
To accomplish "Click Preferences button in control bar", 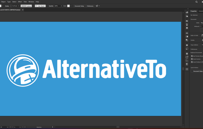I will pyautogui.click(x=90, y=6).
